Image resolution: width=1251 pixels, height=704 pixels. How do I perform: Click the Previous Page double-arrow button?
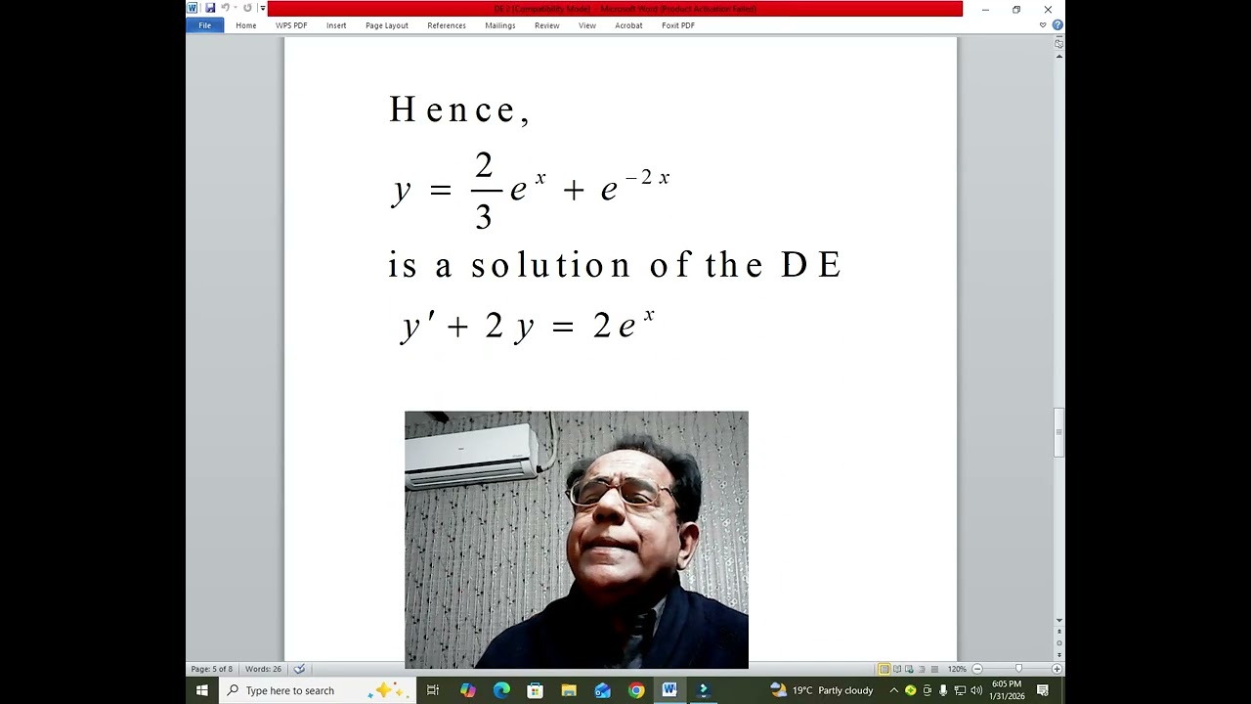[x=1058, y=633]
